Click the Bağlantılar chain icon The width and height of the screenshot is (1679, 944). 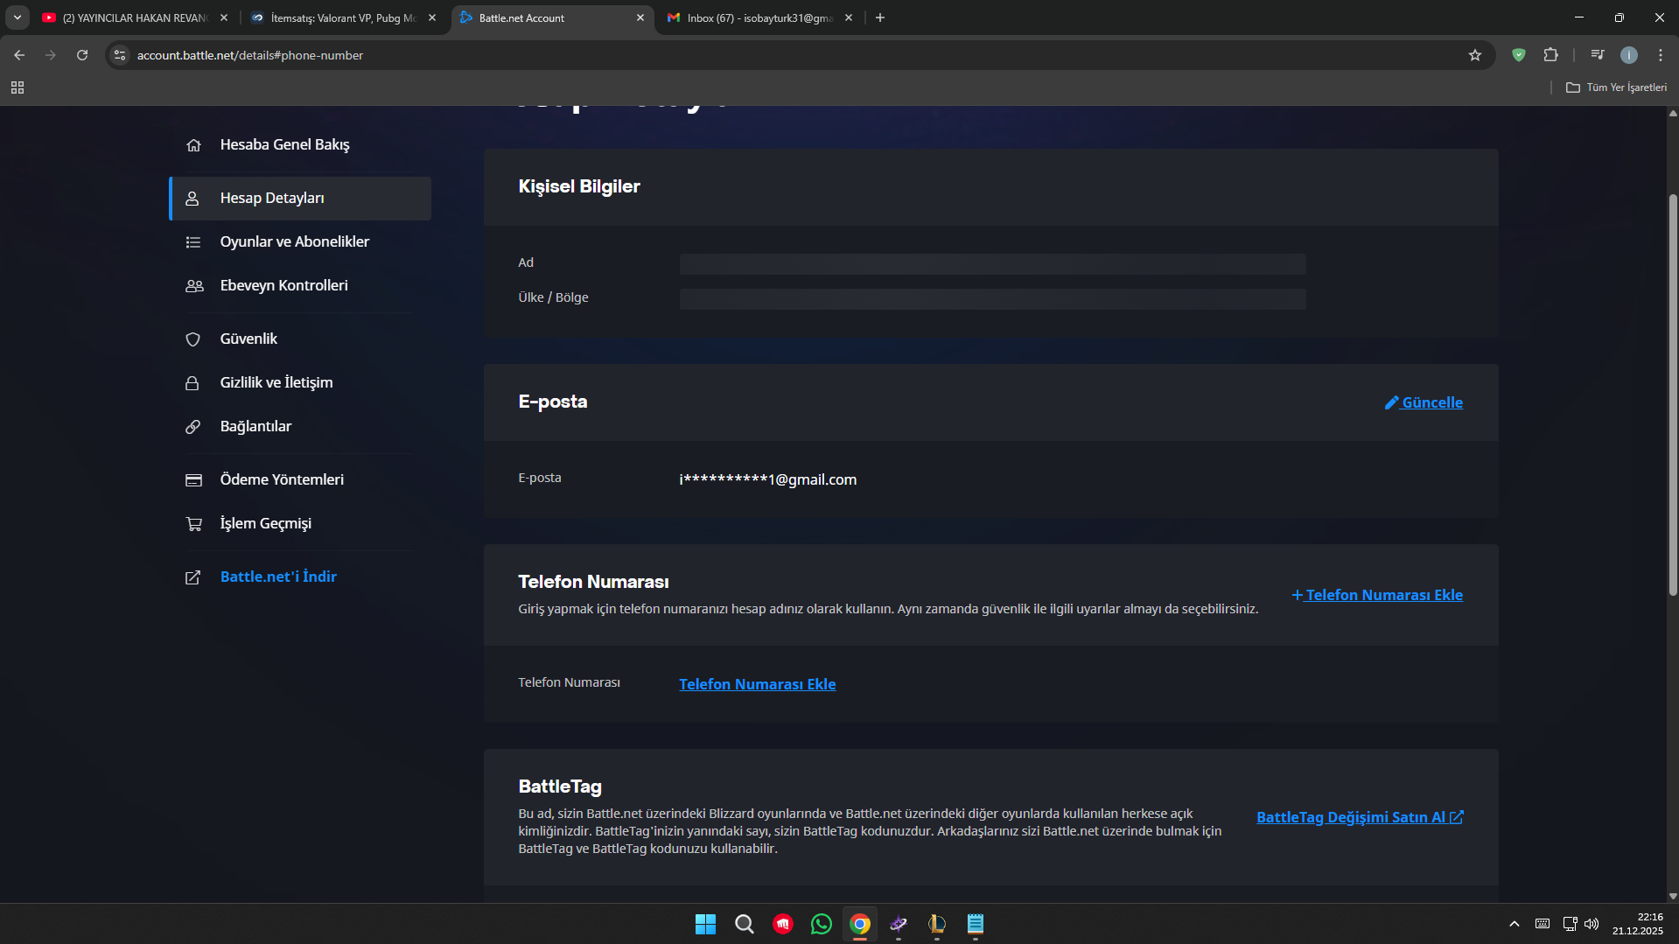click(193, 427)
